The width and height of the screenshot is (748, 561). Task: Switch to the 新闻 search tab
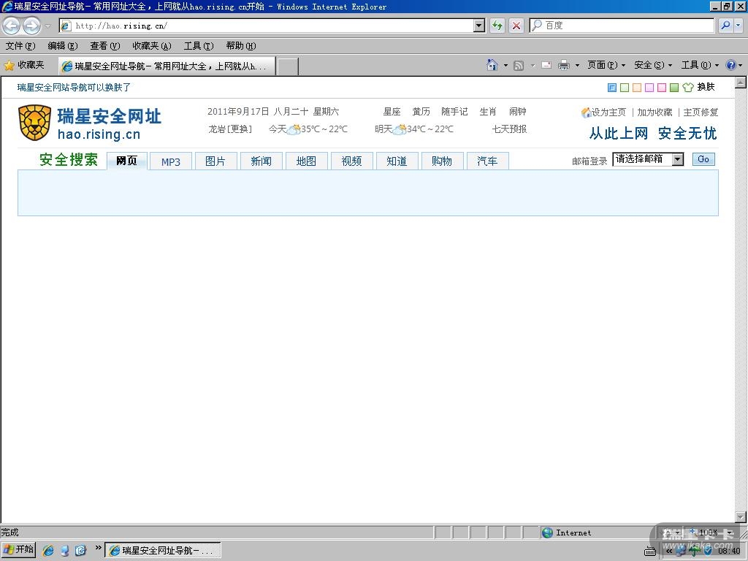tap(262, 161)
